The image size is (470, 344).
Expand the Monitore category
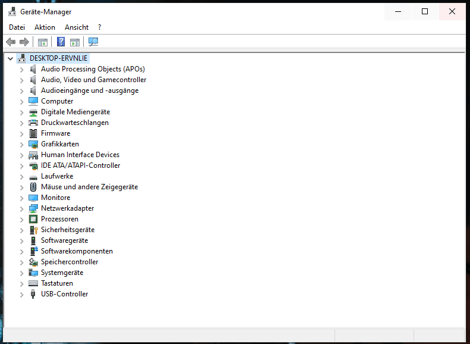21,198
